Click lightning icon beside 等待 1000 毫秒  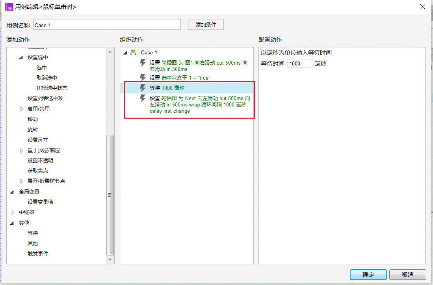143,88
